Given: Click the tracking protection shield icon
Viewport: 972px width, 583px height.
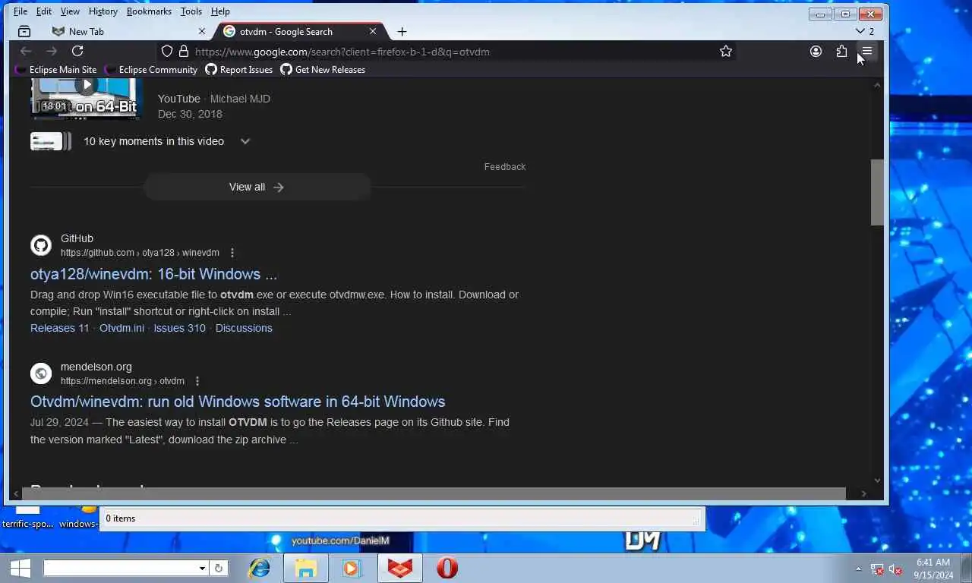Looking at the screenshot, I should tap(167, 52).
